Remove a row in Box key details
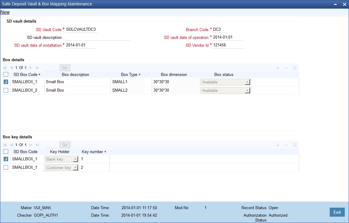349x223 pixels. (286, 145)
